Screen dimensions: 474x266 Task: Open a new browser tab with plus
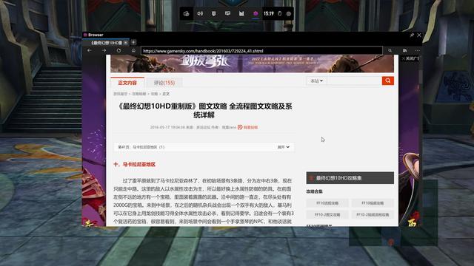[x=133, y=43]
